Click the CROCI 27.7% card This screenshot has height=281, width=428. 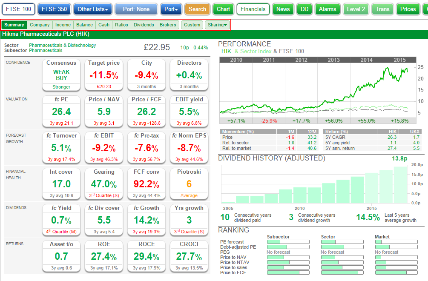click(x=189, y=256)
